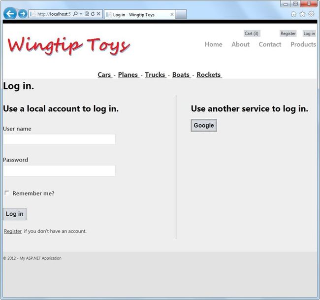This screenshot has width=320, height=300.
Task: Stop loading with the address bar X
Action: [x=98, y=14]
